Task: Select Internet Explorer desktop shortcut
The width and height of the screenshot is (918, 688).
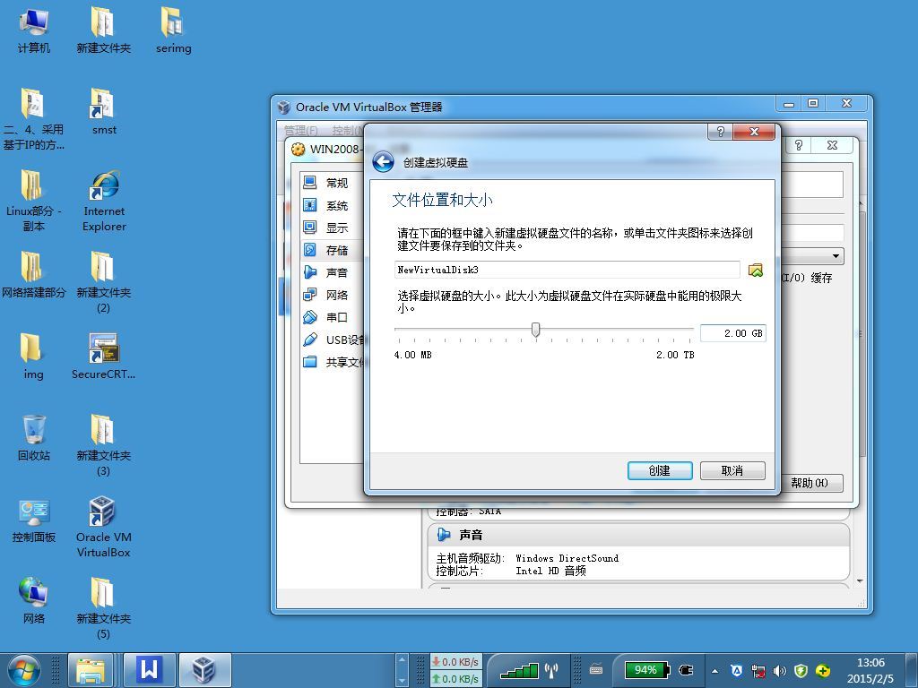Action: [104, 201]
